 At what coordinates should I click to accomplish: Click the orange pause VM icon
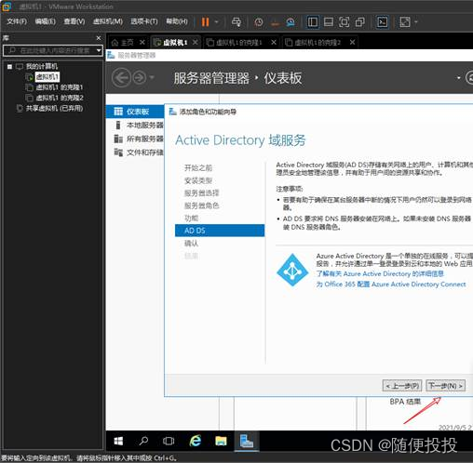click(x=205, y=21)
